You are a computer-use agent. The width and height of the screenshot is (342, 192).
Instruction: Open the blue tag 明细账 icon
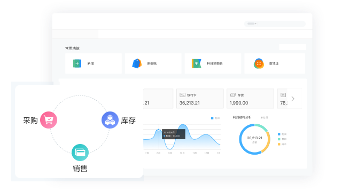[x=137, y=63]
